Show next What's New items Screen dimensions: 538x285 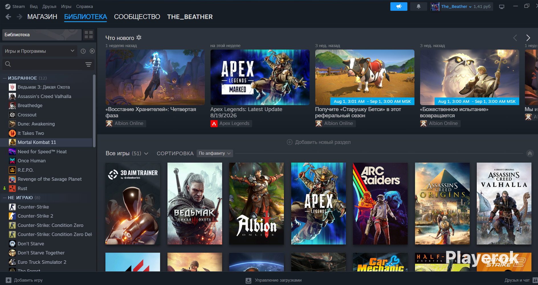pyautogui.click(x=528, y=38)
